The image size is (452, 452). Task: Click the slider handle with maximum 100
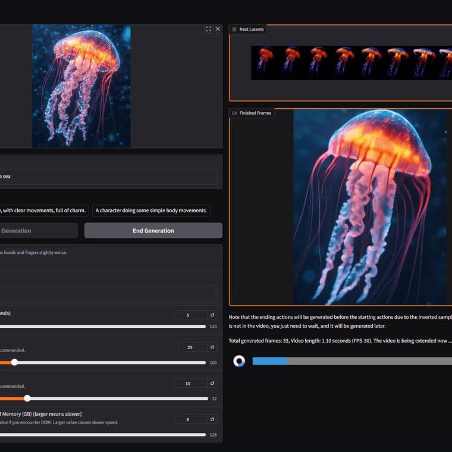(x=14, y=362)
